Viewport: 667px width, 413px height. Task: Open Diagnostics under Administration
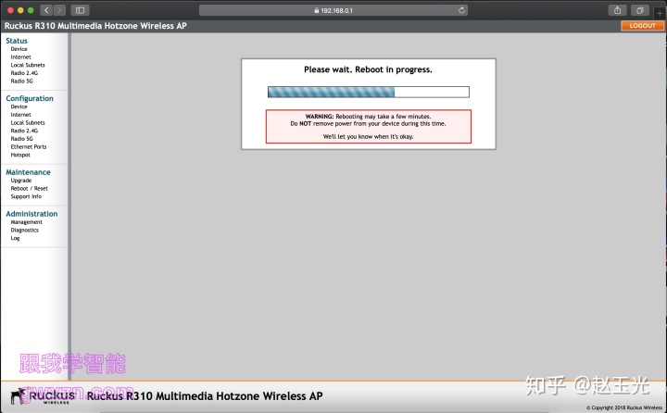click(x=25, y=230)
